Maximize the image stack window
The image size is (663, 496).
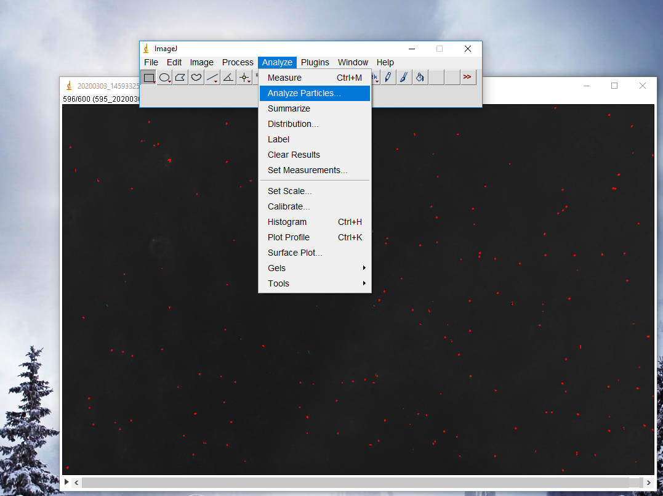[614, 86]
